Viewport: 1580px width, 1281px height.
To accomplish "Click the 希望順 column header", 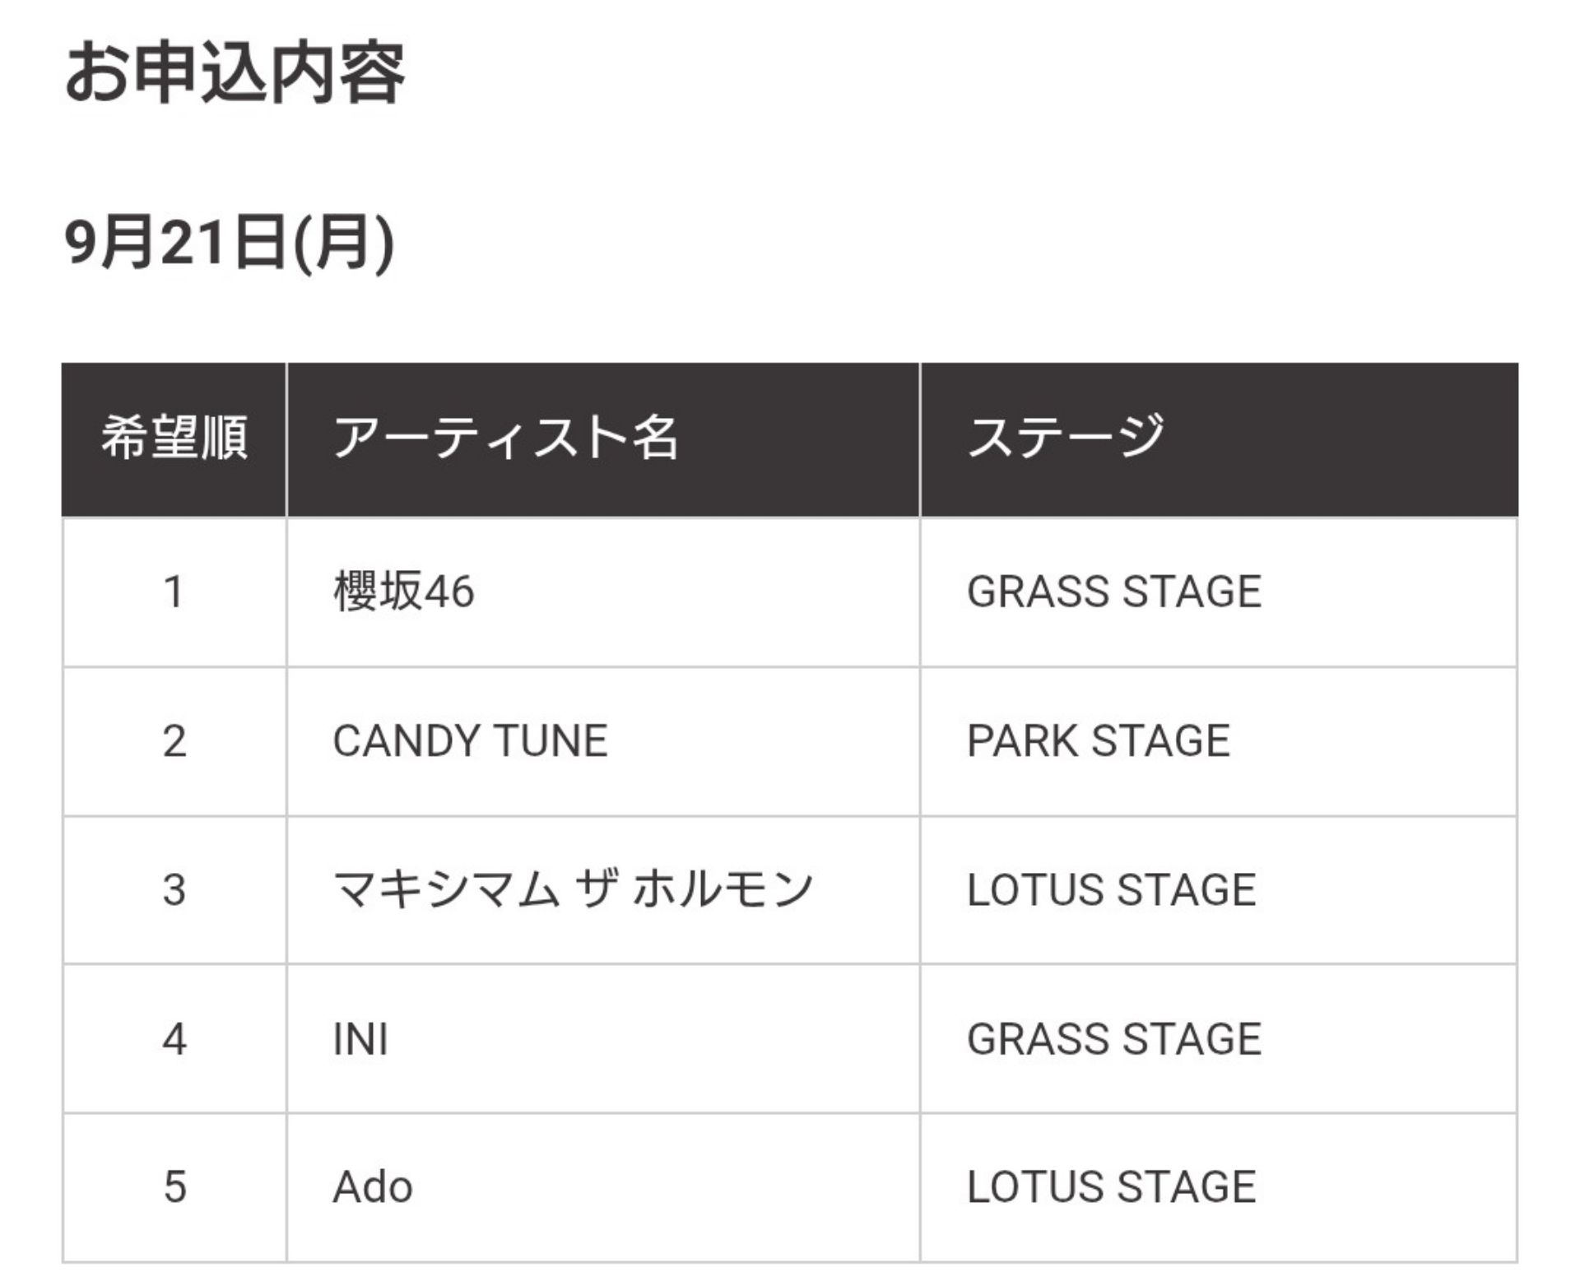I will [x=174, y=439].
